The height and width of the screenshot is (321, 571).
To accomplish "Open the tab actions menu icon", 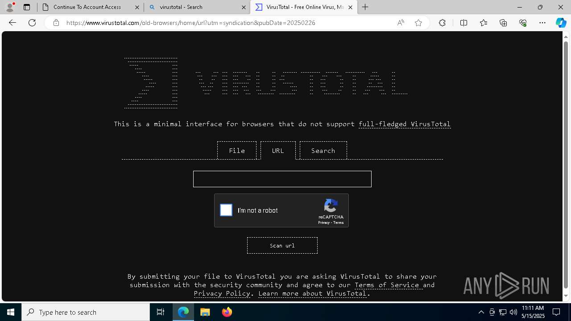I will pyautogui.click(x=27, y=7).
